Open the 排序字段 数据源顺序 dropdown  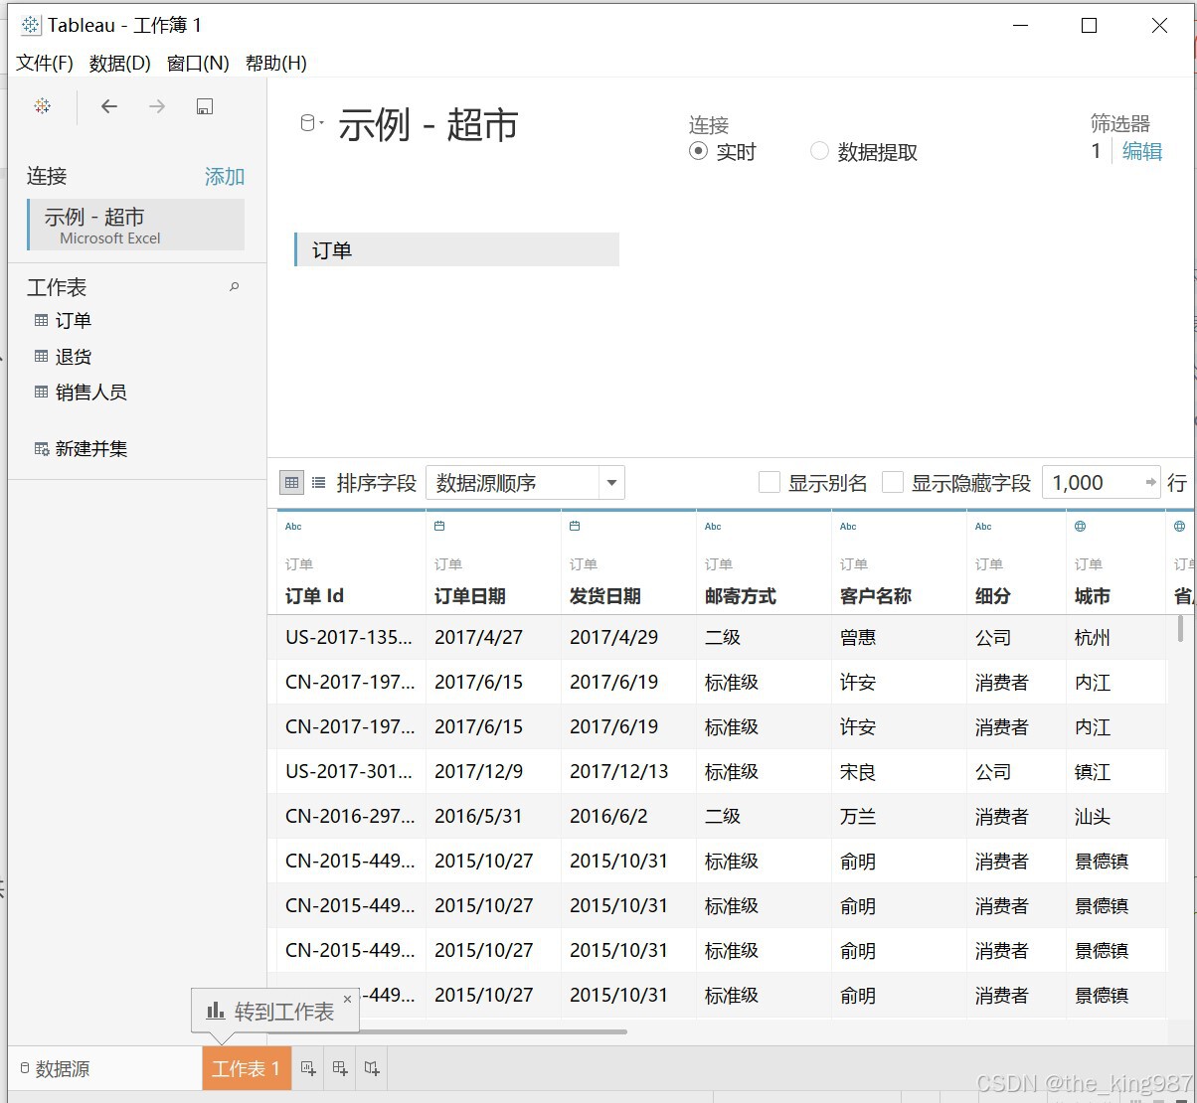[525, 483]
